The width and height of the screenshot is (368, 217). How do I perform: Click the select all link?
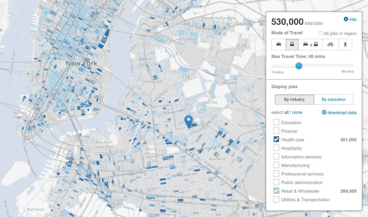pos(286,113)
